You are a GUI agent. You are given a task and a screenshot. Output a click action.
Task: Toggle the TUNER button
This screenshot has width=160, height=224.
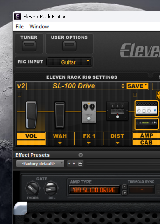click(29, 46)
